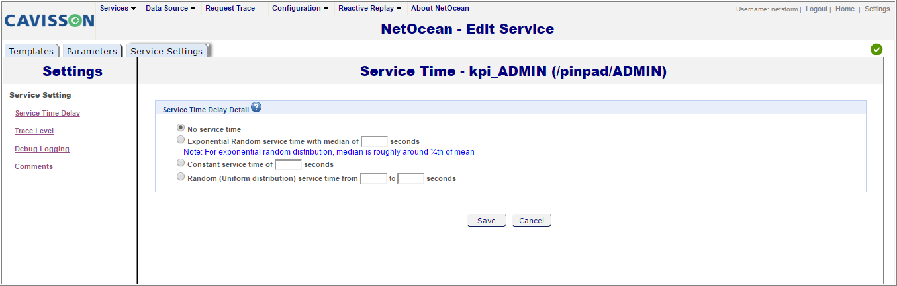Image resolution: width=897 pixels, height=286 pixels.
Task: Save the service time settings
Action: tap(487, 221)
